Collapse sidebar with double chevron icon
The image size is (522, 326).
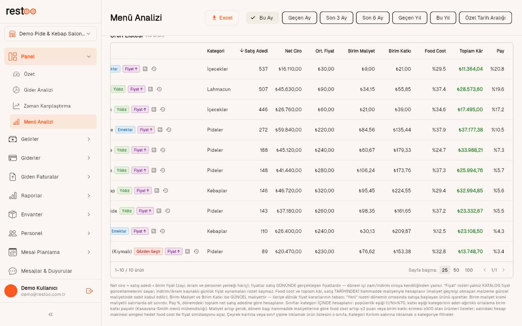(51, 314)
